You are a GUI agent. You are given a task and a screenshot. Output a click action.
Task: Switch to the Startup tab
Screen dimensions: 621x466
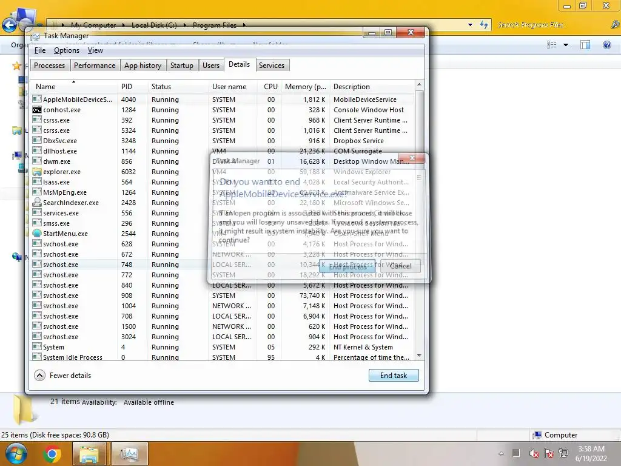pos(182,66)
